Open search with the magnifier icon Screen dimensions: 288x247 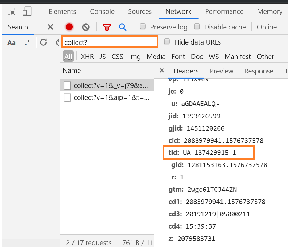(x=123, y=27)
